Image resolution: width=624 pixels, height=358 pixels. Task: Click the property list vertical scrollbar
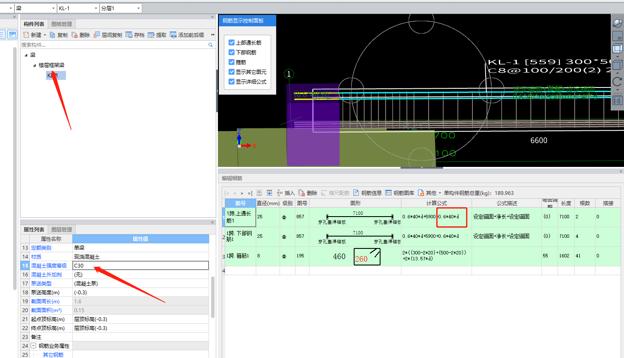tap(213, 297)
